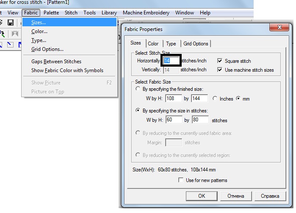Click the replace color arrow icon

(x=2, y=34)
